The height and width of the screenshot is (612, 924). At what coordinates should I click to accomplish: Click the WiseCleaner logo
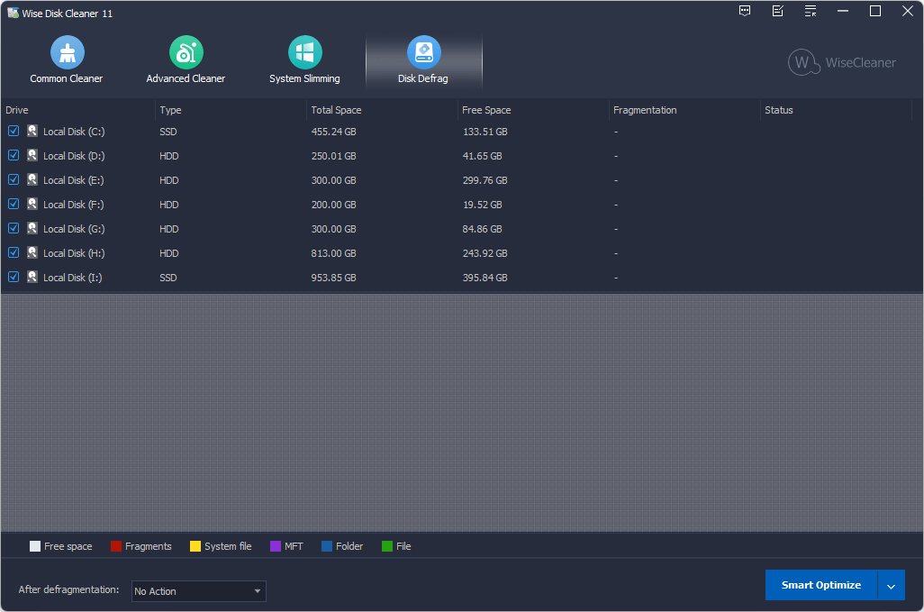point(841,62)
